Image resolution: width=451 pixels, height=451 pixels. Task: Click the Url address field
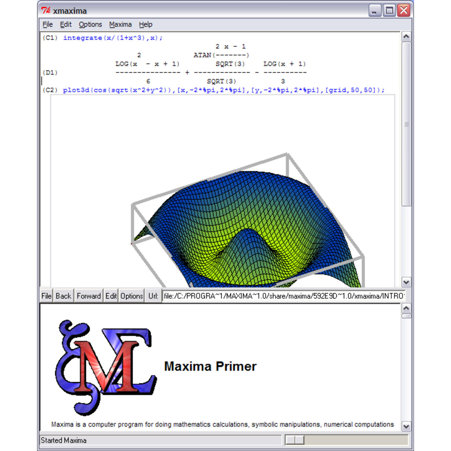(x=284, y=296)
